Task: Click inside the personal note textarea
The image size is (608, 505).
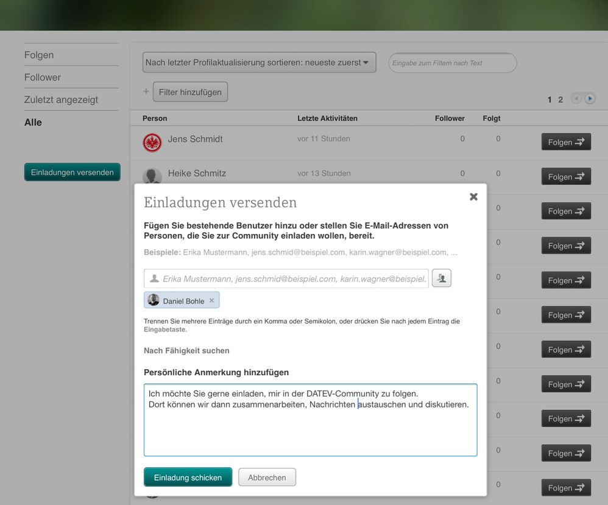Action: coord(310,420)
